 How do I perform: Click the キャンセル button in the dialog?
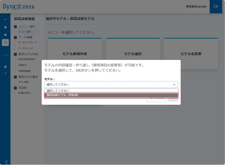[x=156, y=98]
